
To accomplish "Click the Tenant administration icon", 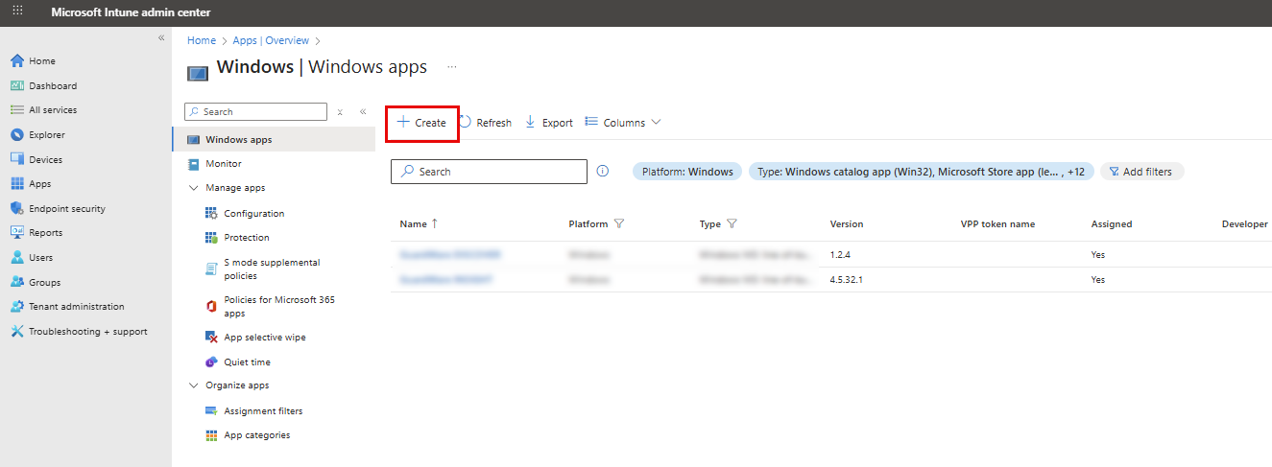I will (x=17, y=307).
